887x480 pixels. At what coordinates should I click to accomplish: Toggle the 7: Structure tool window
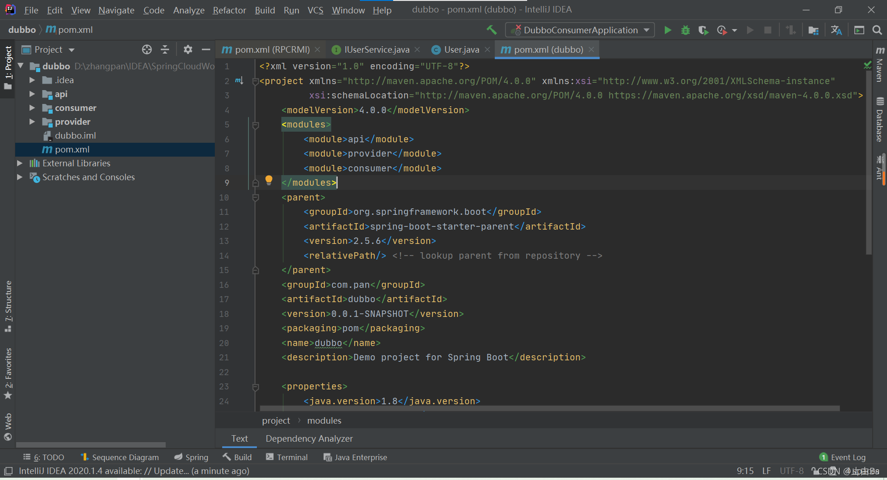point(8,306)
